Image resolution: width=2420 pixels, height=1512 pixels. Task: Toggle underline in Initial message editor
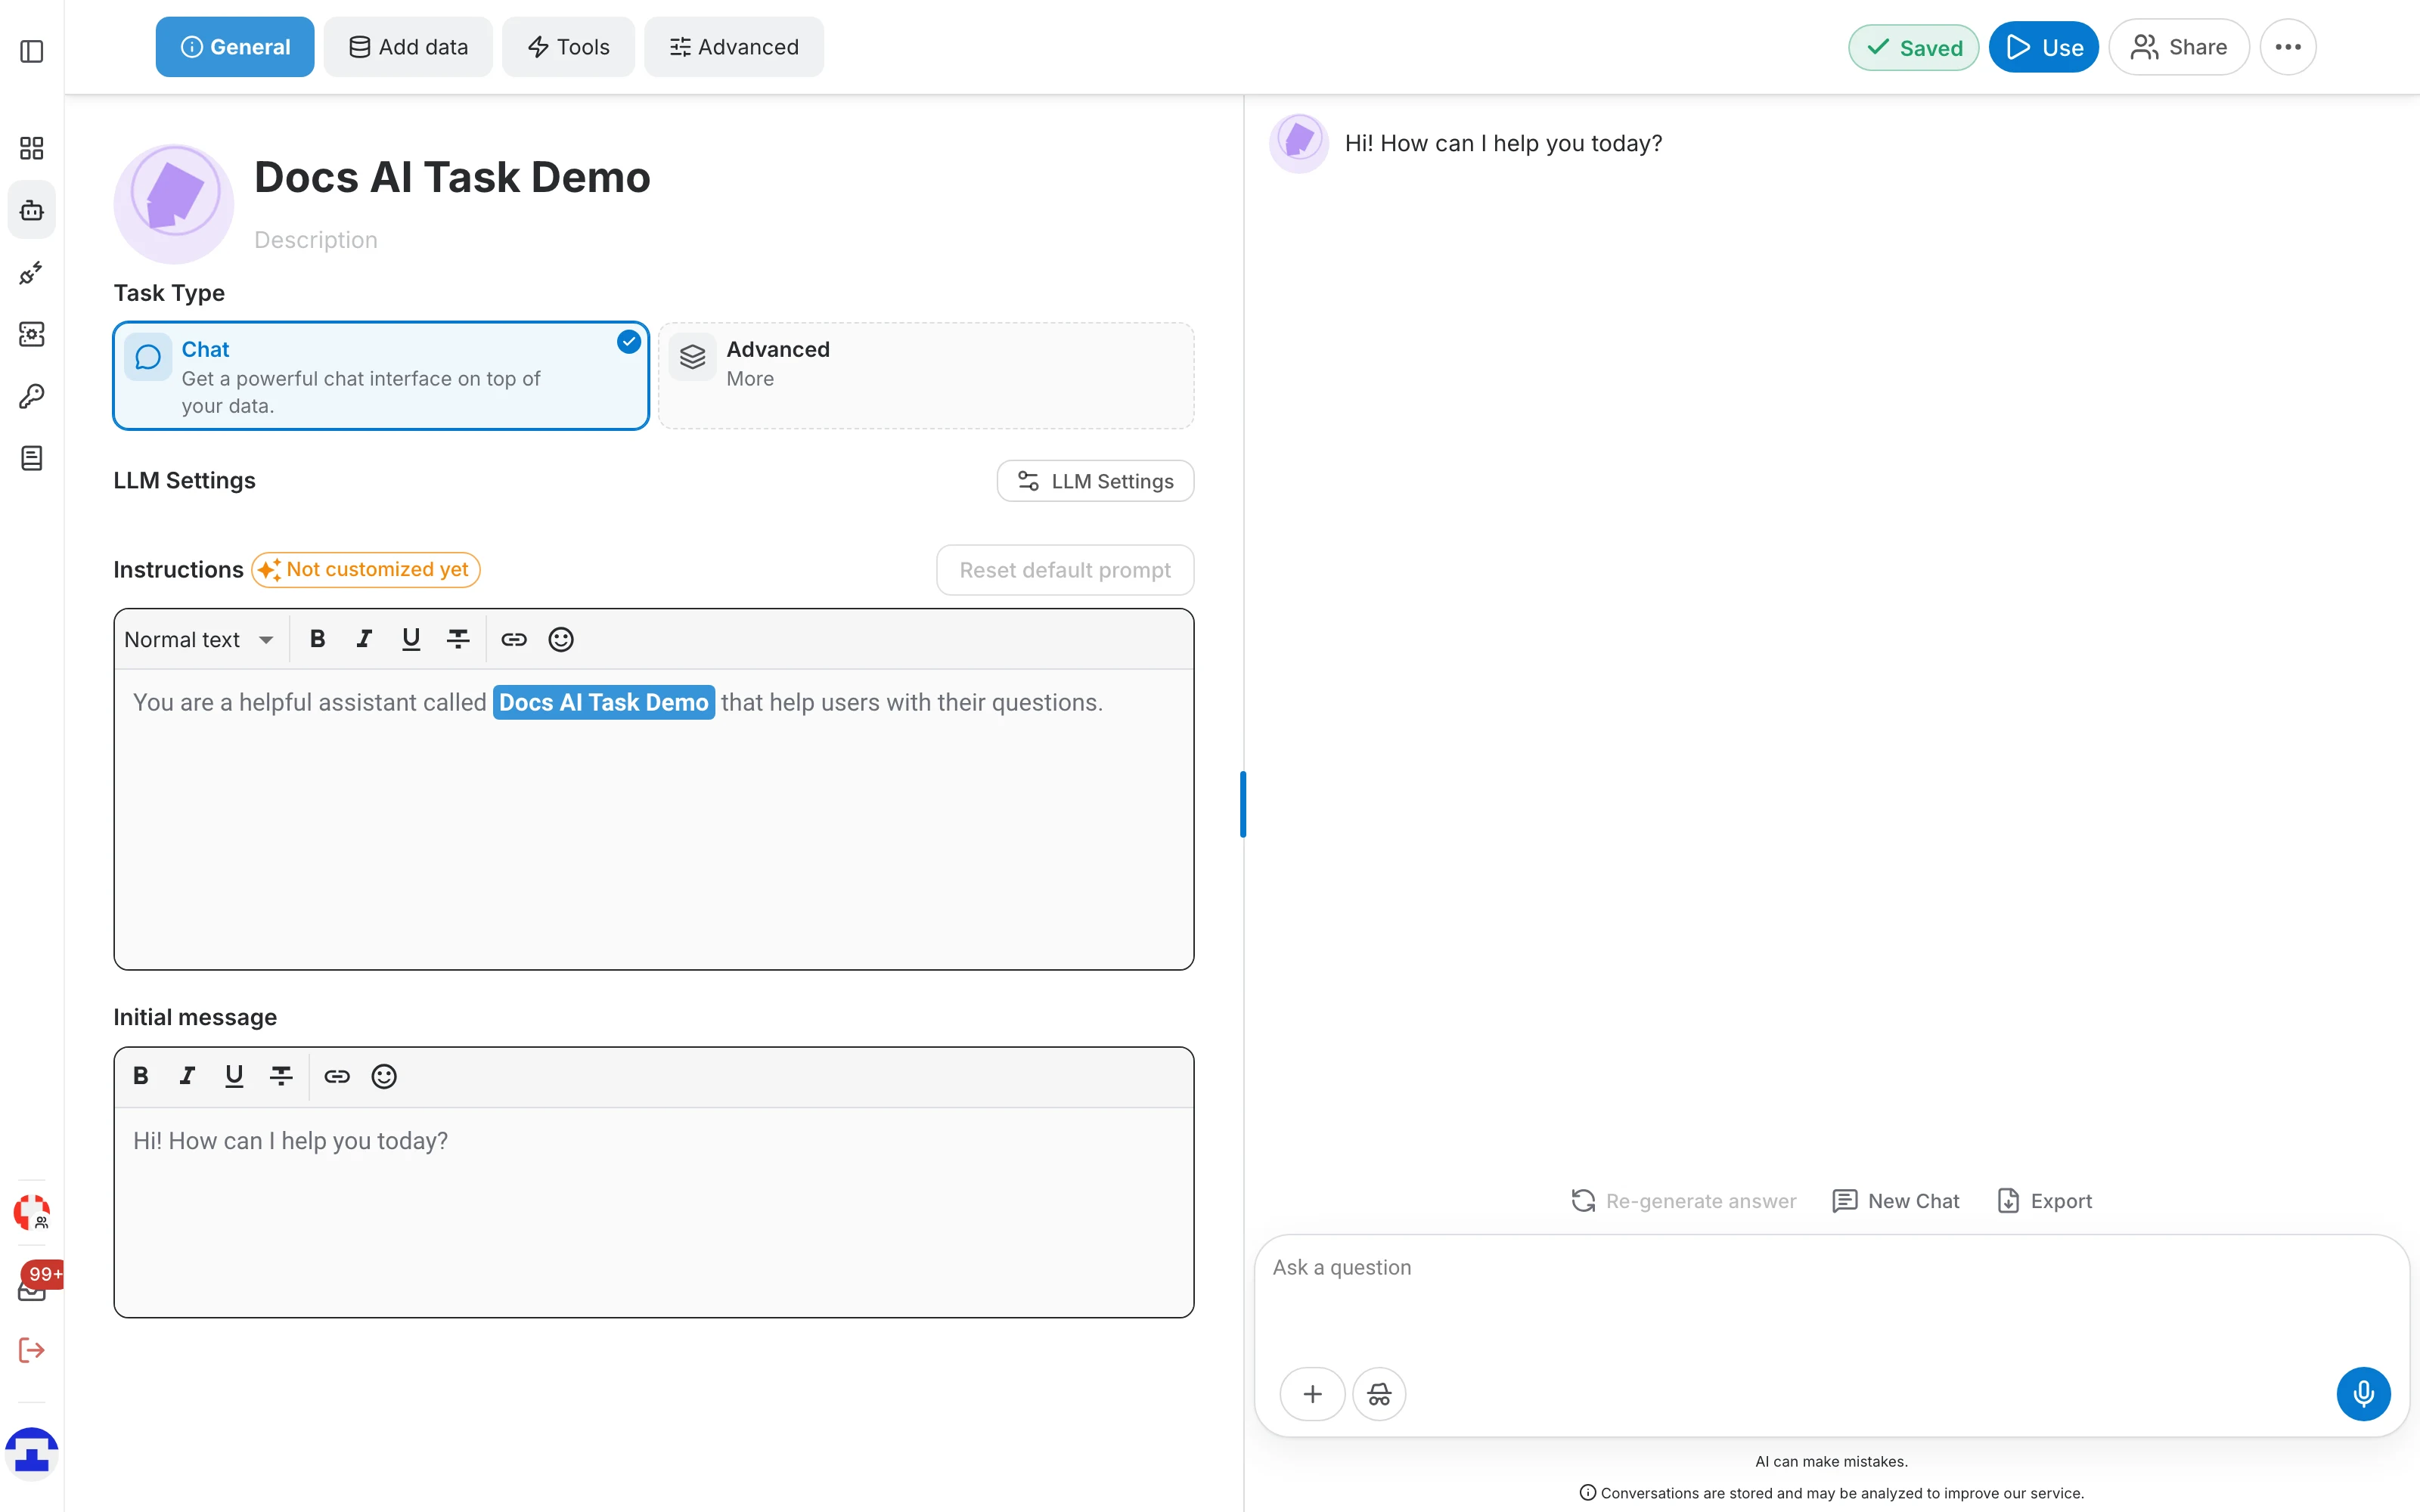coord(234,1076)
